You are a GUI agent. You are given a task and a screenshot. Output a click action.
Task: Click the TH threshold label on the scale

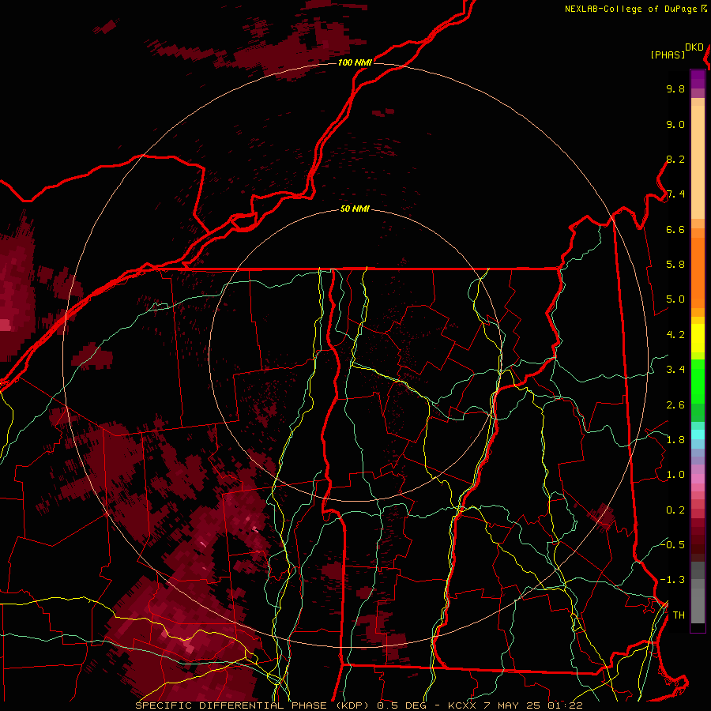click(x=679, y=615)
